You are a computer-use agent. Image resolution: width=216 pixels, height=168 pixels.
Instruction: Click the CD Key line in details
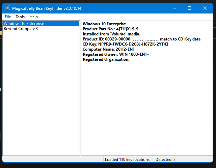coord(125,44)
